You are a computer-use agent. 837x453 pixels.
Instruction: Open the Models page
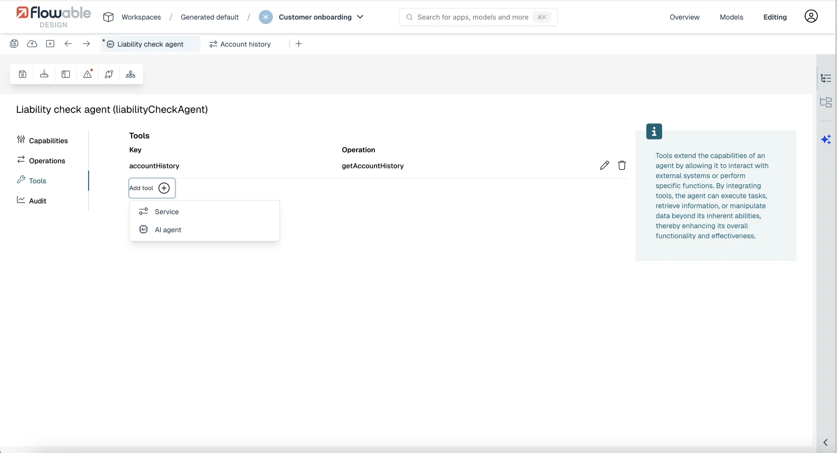pyautogui.click(x=732, y=17)
